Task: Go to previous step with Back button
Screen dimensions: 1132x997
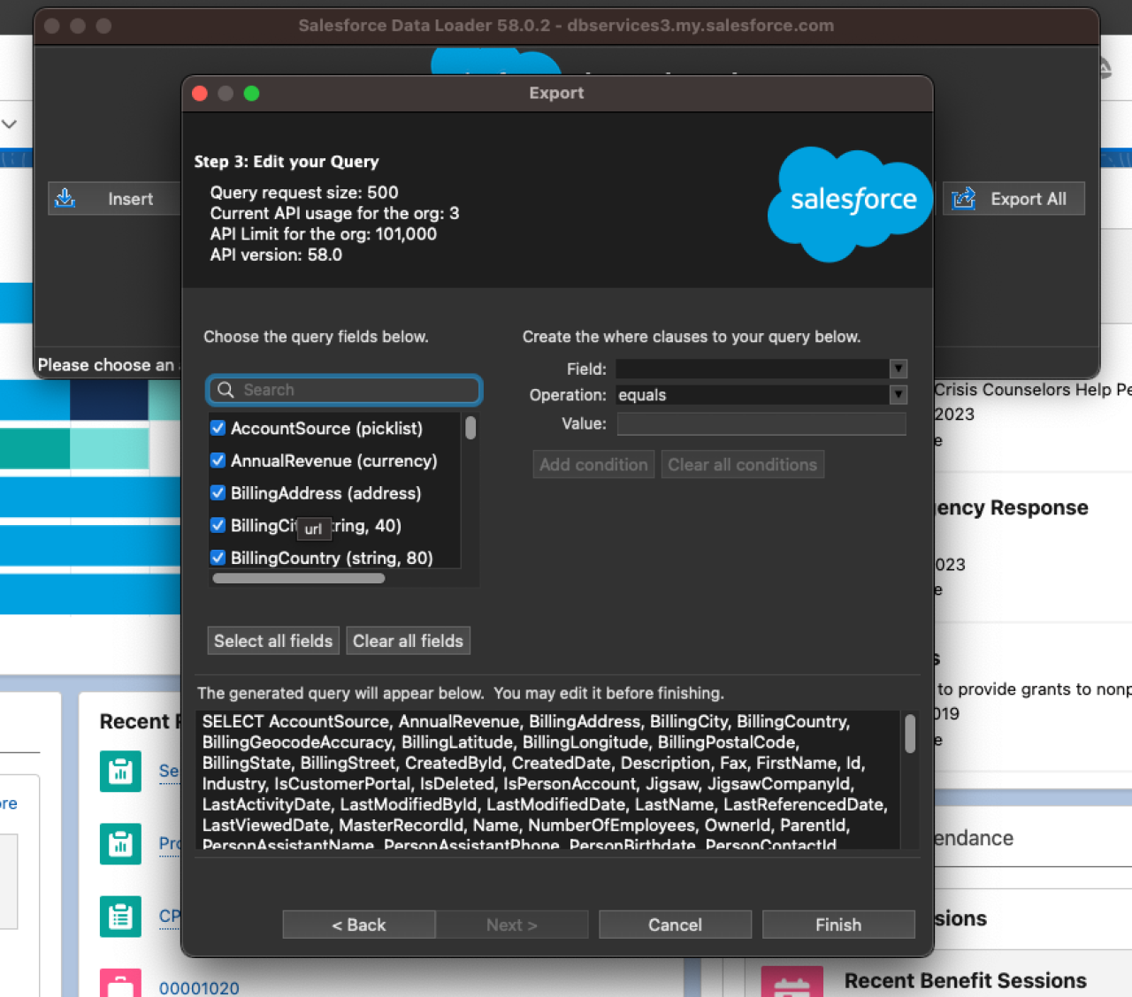Action: 359,925
